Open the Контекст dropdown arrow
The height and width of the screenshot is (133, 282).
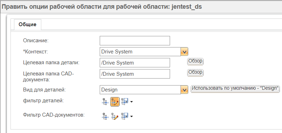184,52
